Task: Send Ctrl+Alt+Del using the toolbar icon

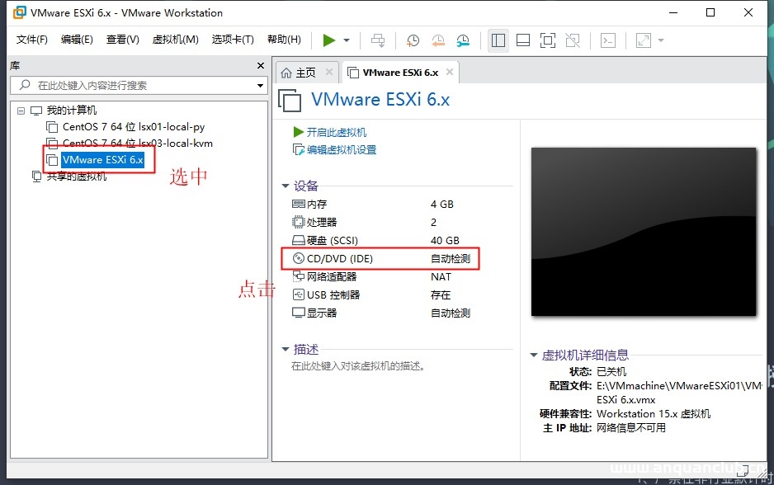Action: (x=378, y=40)
